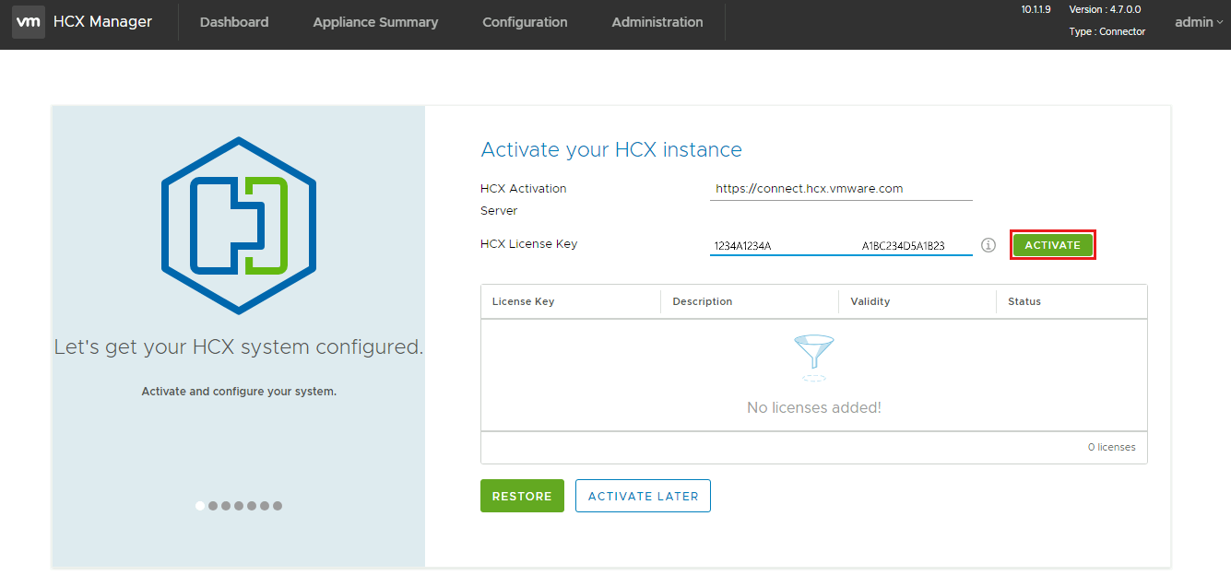
Task: Open the Appliance Summary tab
Action: [375, 22]
